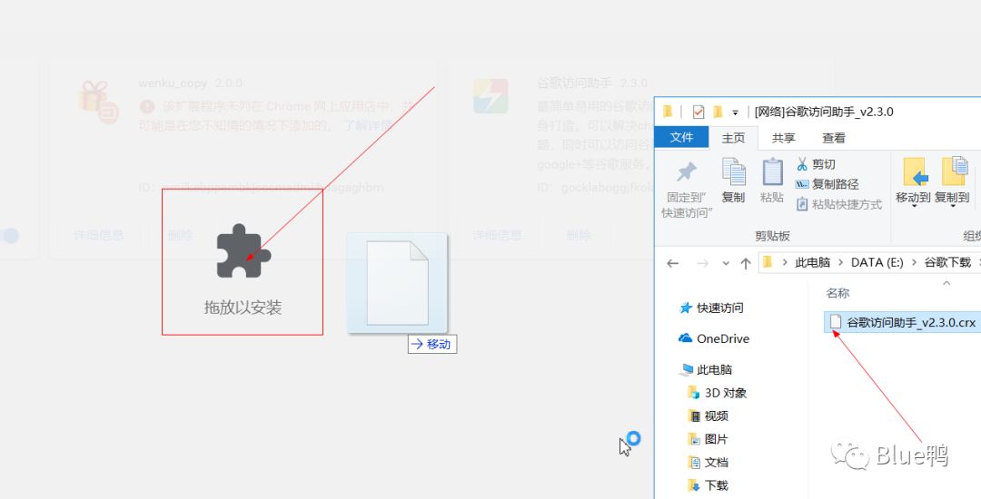The height and width of the screenshot is (499, 981).
Task: Open the 文件 (File) tab
Action: click(681, 137)
